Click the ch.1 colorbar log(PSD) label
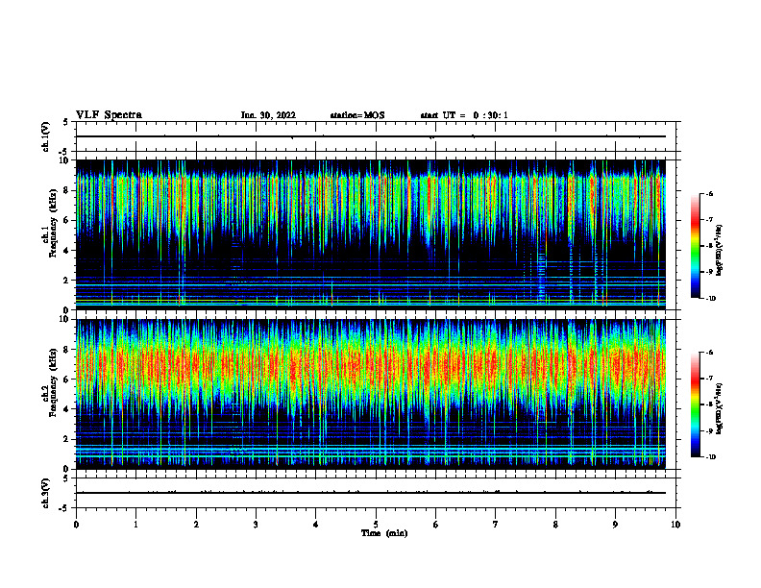761x588 pixels. (720, 251)
